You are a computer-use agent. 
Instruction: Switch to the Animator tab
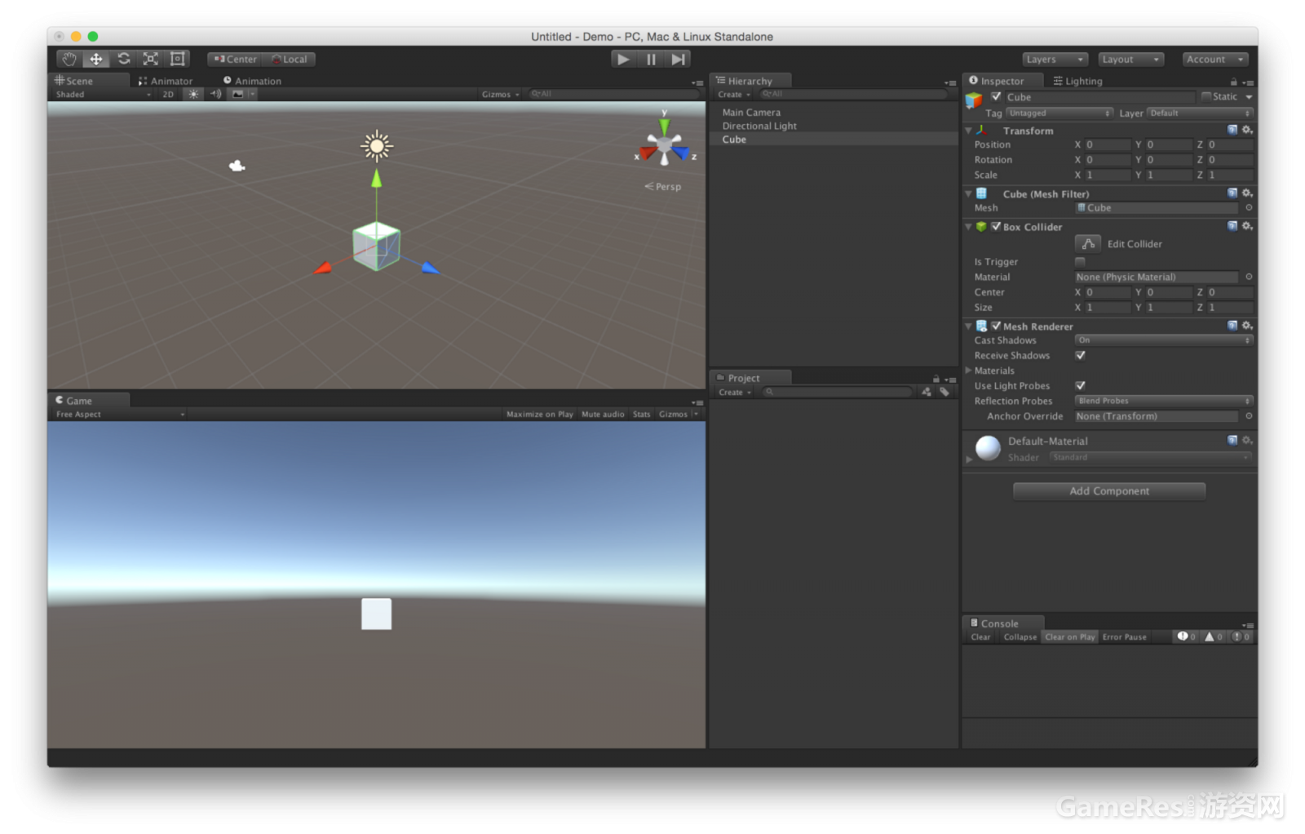pos(166,81)
